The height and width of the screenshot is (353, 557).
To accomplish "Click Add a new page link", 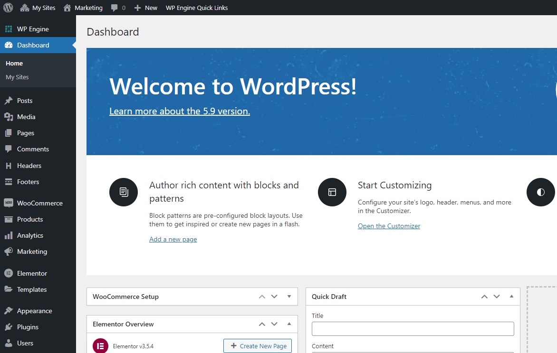I will tap(173, 239).
